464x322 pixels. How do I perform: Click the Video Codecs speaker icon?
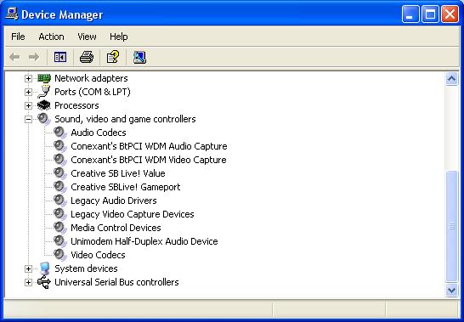[x=60, y=255]
